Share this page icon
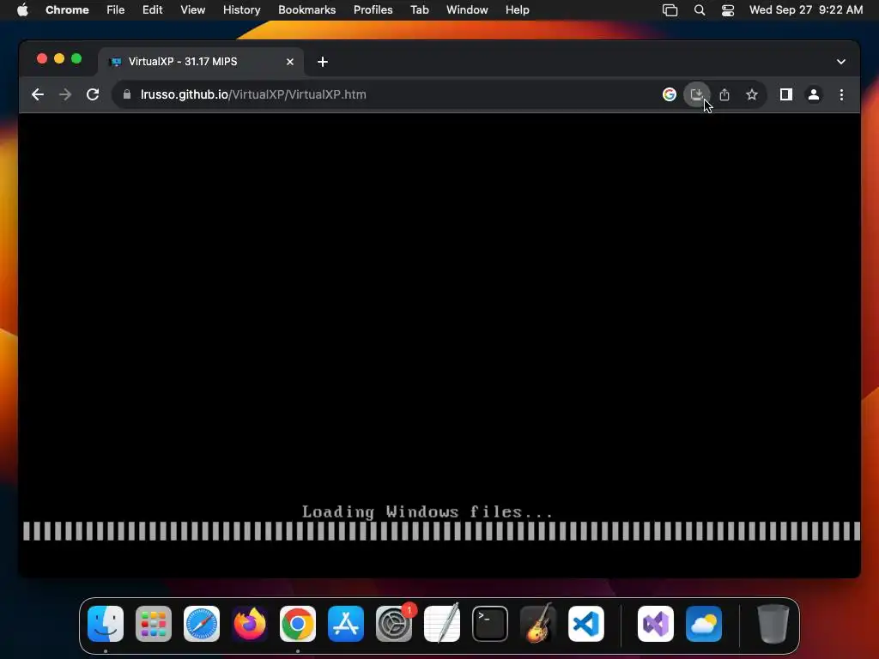 coord(724,94)
